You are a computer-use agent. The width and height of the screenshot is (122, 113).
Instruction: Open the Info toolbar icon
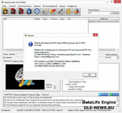[x=29, y=11]
